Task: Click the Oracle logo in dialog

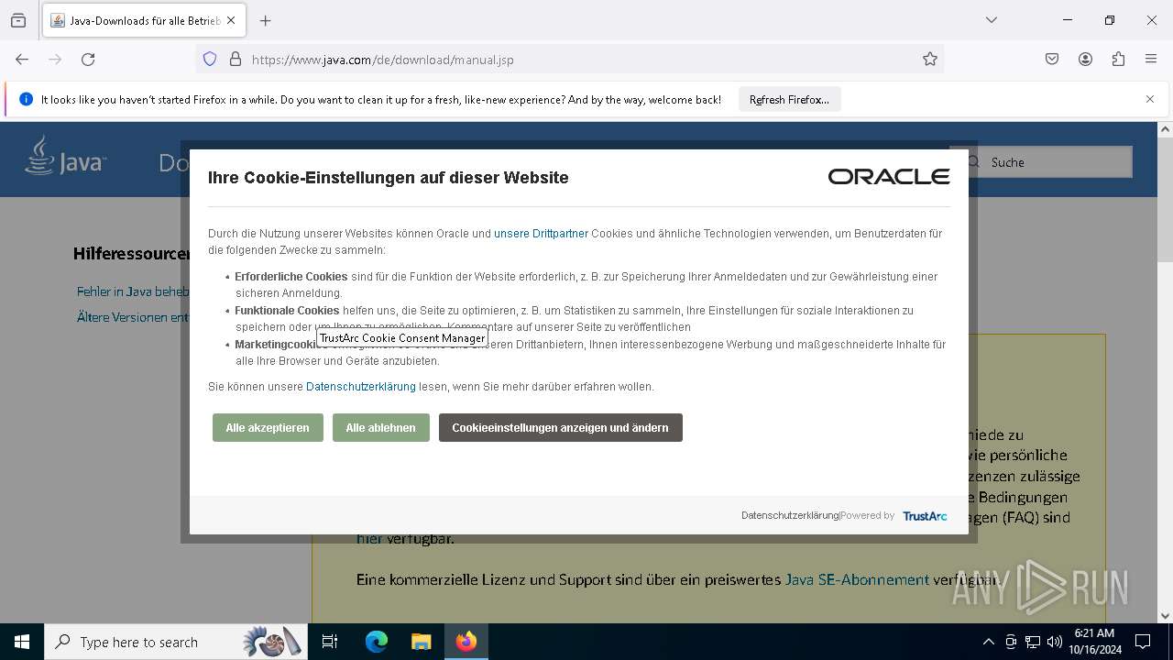Action: (x=889, y=177)
